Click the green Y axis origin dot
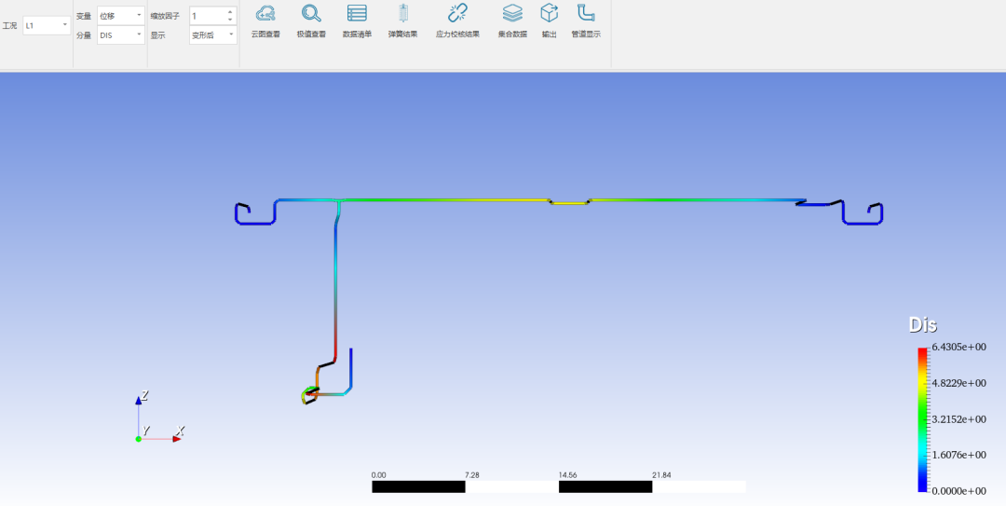 click(x=138, y=439)
